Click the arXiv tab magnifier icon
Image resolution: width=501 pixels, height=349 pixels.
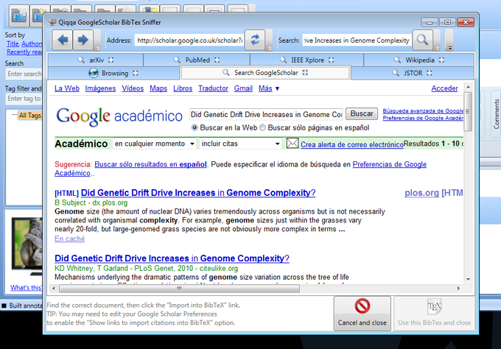click(x=81, y=60)
